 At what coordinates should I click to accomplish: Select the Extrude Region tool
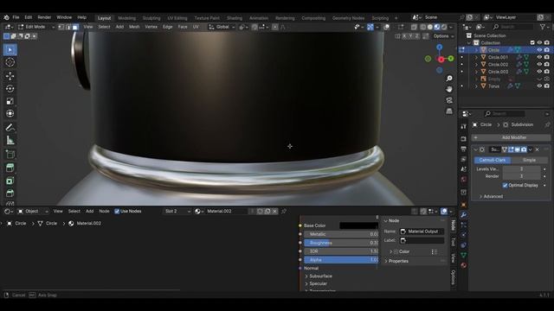[10, 168]
